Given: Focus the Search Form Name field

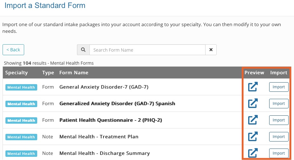Looking at the screenshot, I should 147,50.
